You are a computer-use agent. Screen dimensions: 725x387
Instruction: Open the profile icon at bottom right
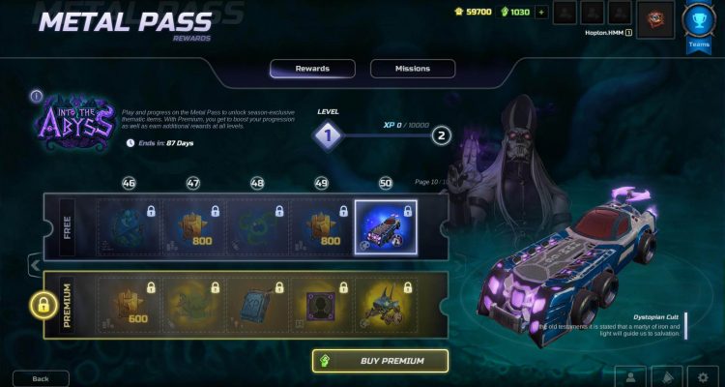(630, 377)
